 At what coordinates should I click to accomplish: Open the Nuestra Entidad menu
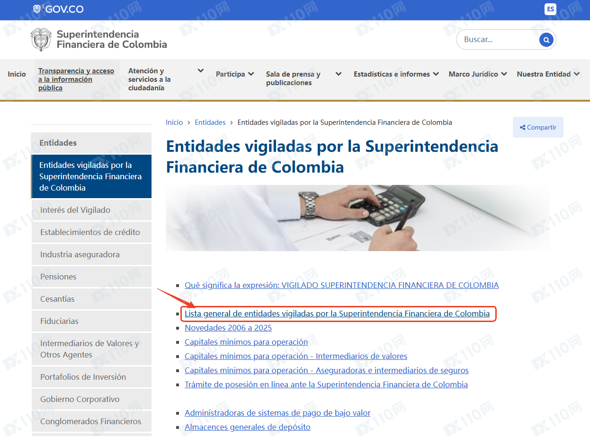[544, 74]
